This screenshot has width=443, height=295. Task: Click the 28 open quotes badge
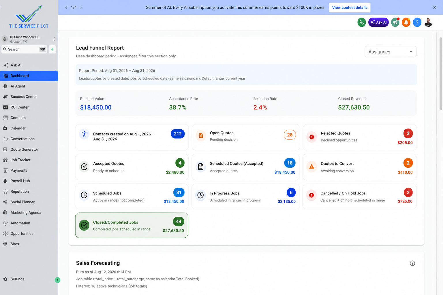[x=290, y=135]
